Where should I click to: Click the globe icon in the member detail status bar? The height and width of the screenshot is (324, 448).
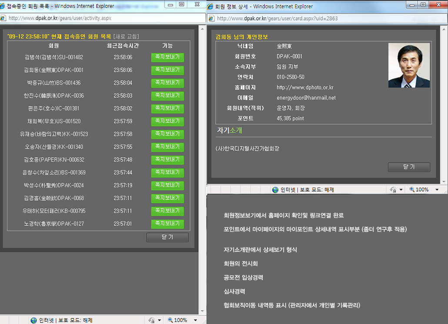point(275,190)
